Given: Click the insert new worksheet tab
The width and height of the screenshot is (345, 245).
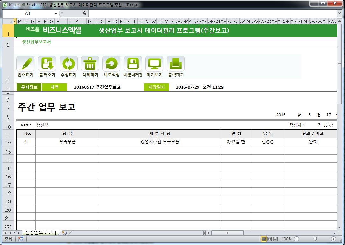Looking at the screenshot, I should click(x=64, y=233).
